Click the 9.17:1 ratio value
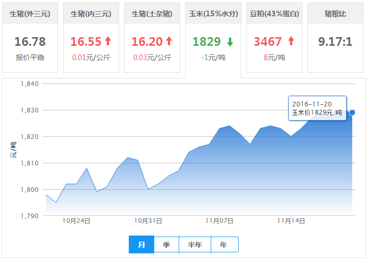The width and height of the screenshot is (368, 261). [x=335, y=42]
